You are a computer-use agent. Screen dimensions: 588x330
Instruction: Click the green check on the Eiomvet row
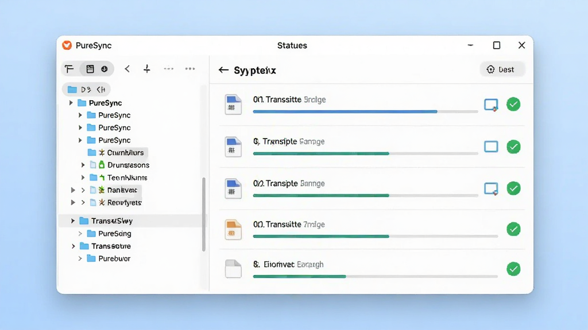(x=513, y=269)
